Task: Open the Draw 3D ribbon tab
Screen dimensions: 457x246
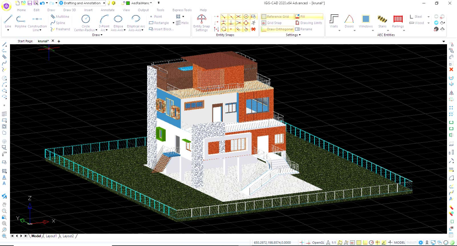Action: click(x=70, y=10)
